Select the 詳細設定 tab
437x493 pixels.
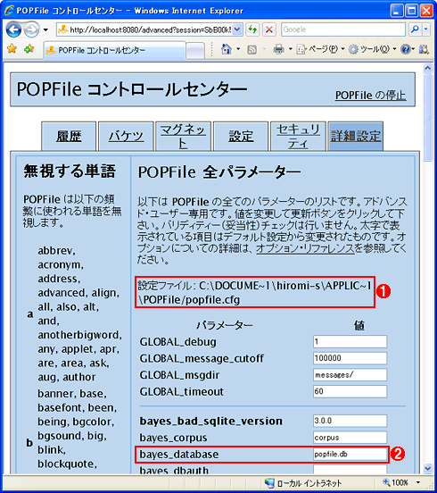(355, 136)
